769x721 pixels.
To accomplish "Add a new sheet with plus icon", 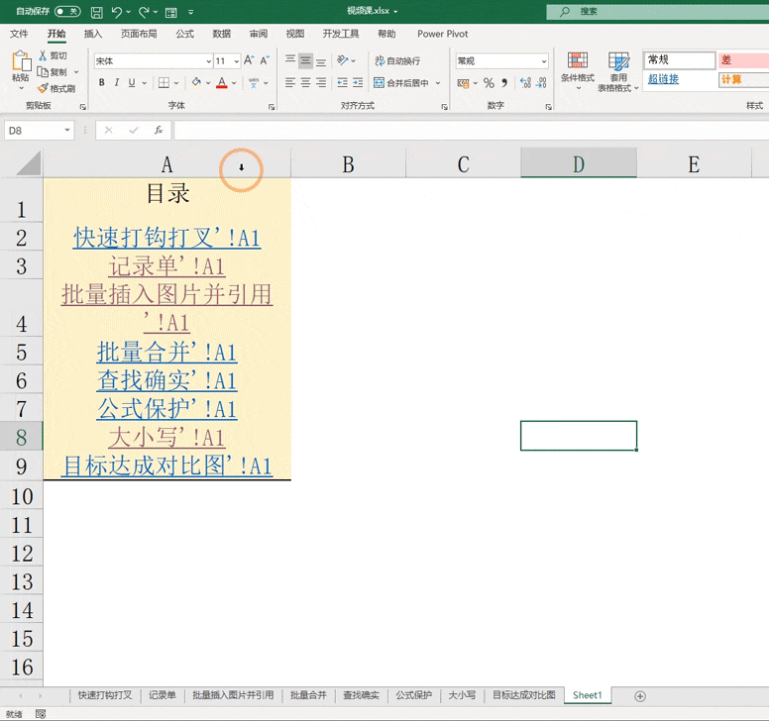I will click(640, 696).
